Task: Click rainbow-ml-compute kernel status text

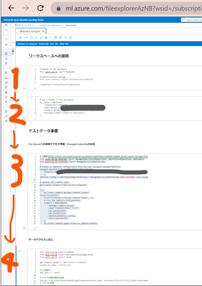Action: pos(33,44)
